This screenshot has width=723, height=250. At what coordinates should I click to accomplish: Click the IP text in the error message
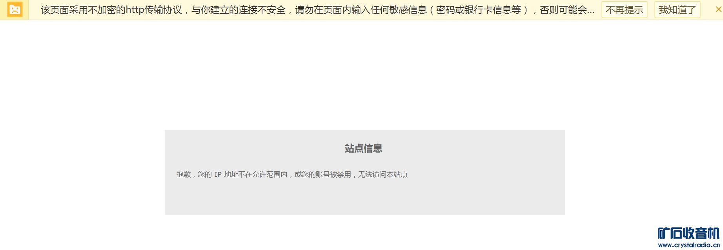click(218, 174)
